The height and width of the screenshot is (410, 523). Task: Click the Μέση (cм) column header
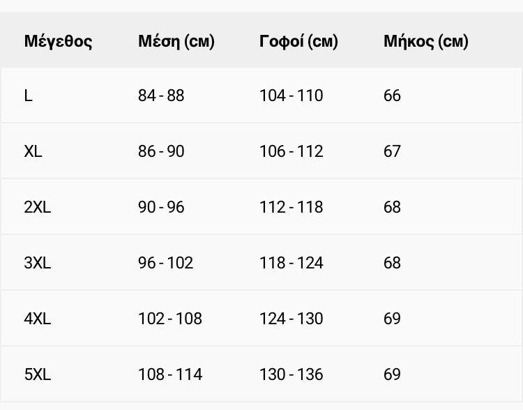tap(176, 42)
